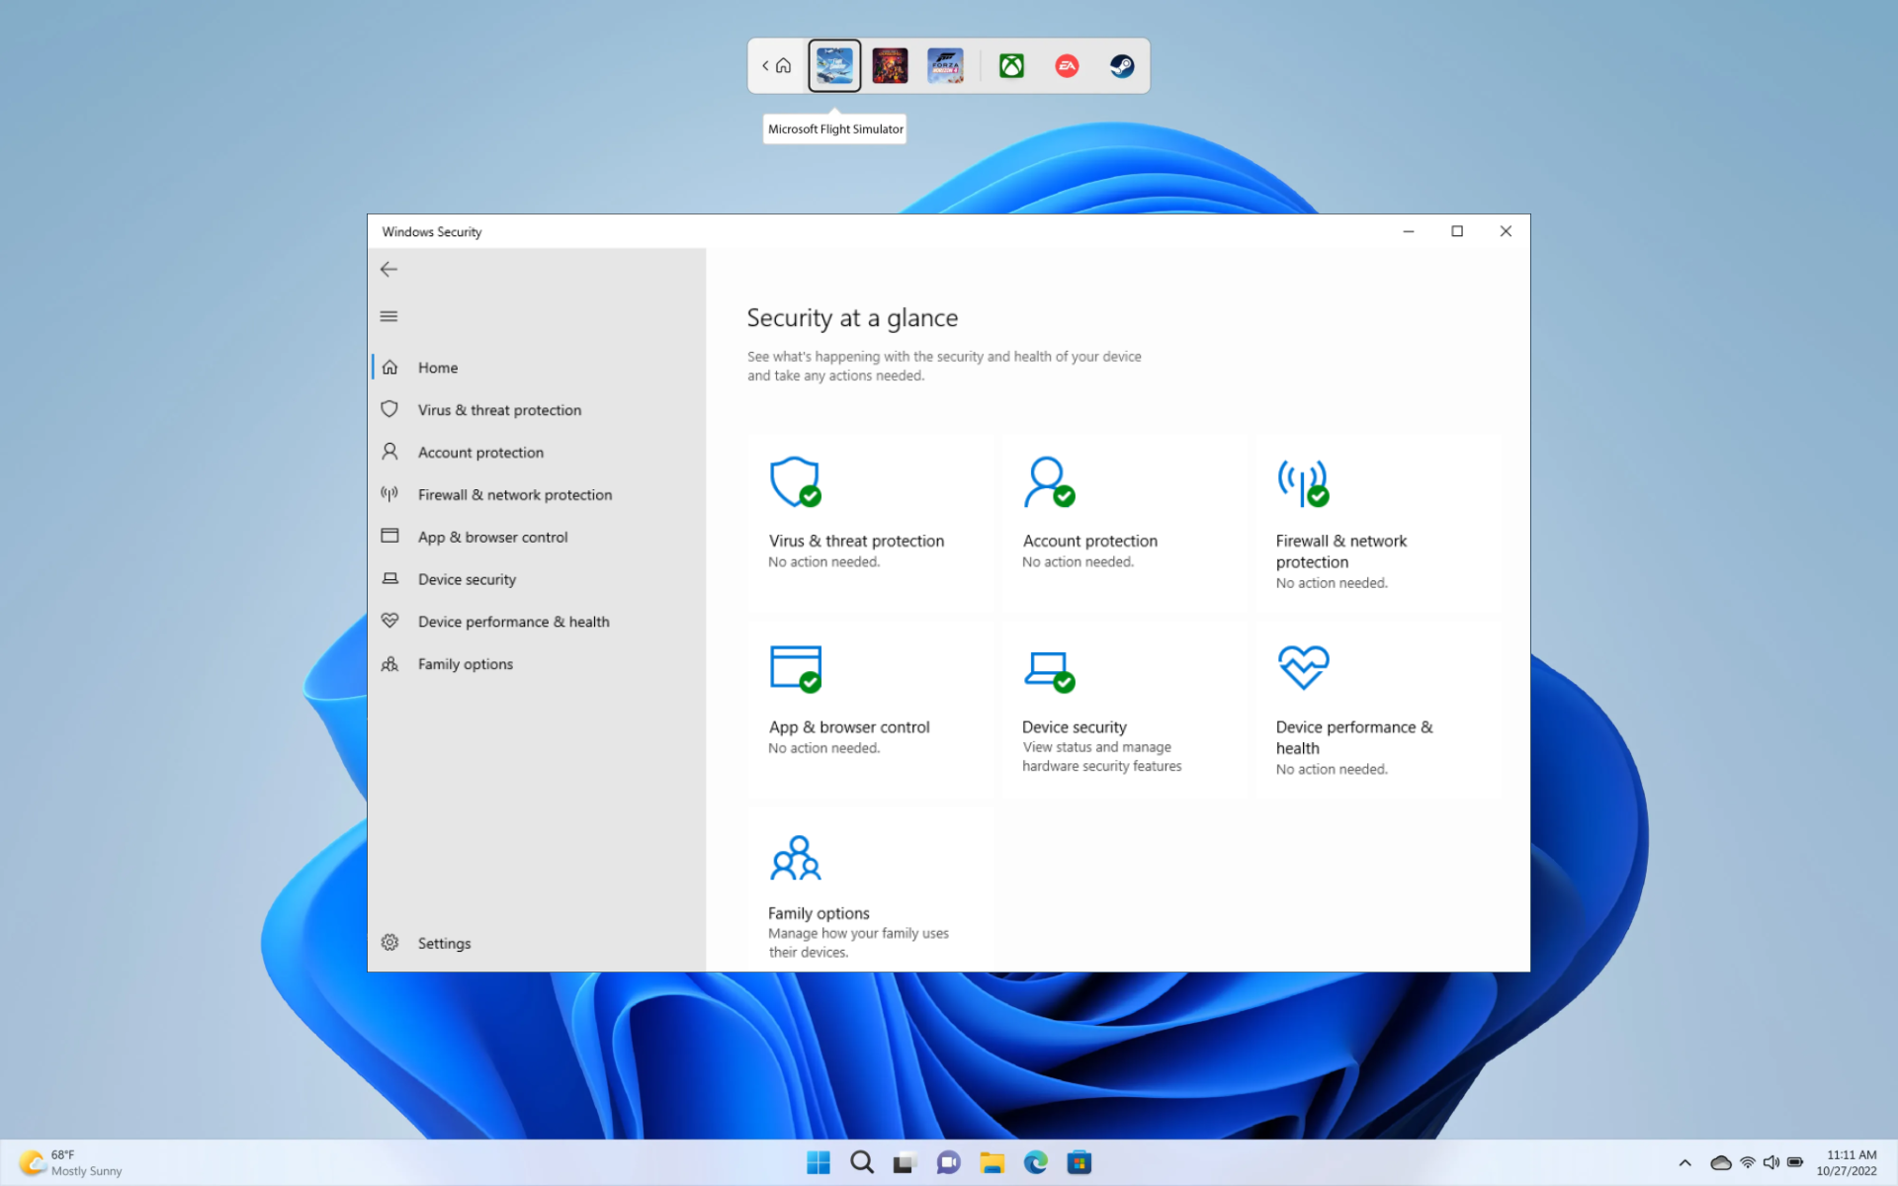The height and width of the screenshot is (1186, 1898).
Task: Open Task View from the taskbar
Action: tap(905, 1163)
